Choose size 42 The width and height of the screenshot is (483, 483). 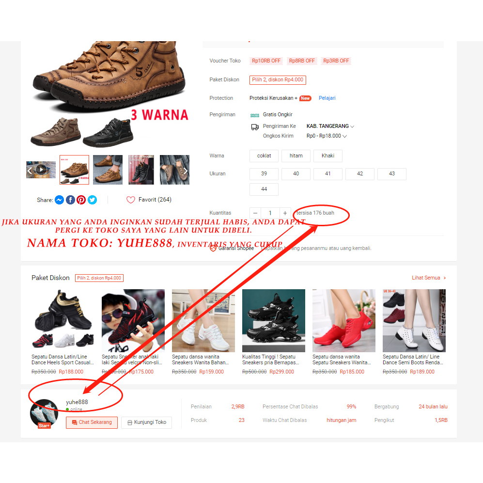pyautogui.click(x=360, y=174)
